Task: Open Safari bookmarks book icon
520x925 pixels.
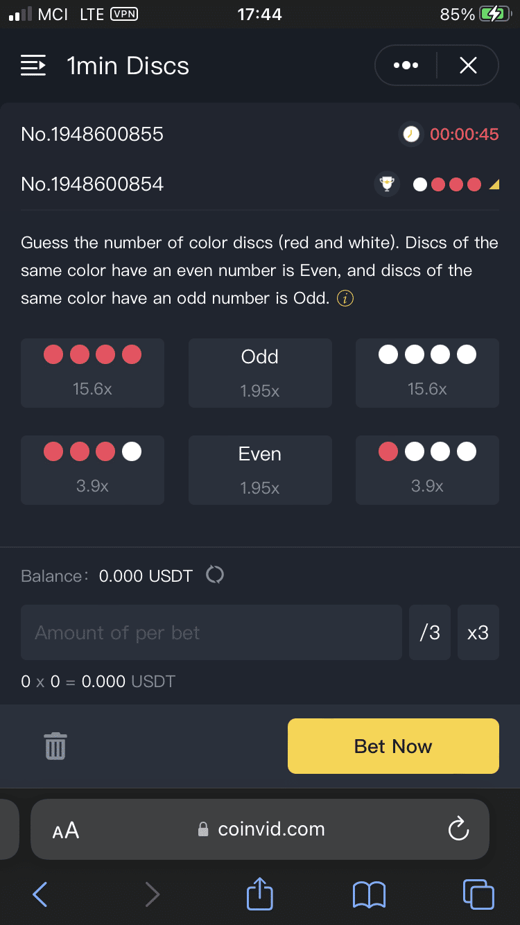Action: tap(369, 894)
